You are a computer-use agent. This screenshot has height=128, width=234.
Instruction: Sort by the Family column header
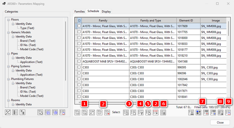105,20
